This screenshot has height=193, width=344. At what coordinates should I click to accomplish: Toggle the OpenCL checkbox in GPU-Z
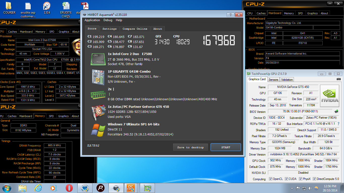coord(271,179)
